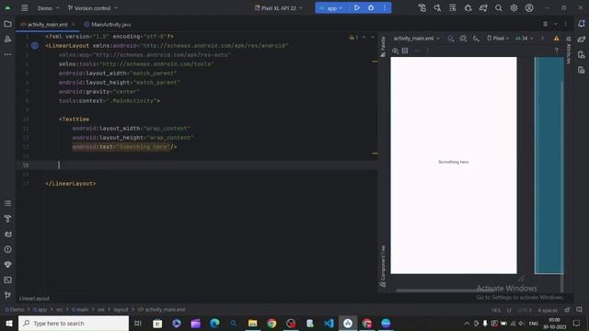This screenshot has width=589, height=331.
Task: Start debugging the app with the bug icon
Action: (x=371, y=8)
